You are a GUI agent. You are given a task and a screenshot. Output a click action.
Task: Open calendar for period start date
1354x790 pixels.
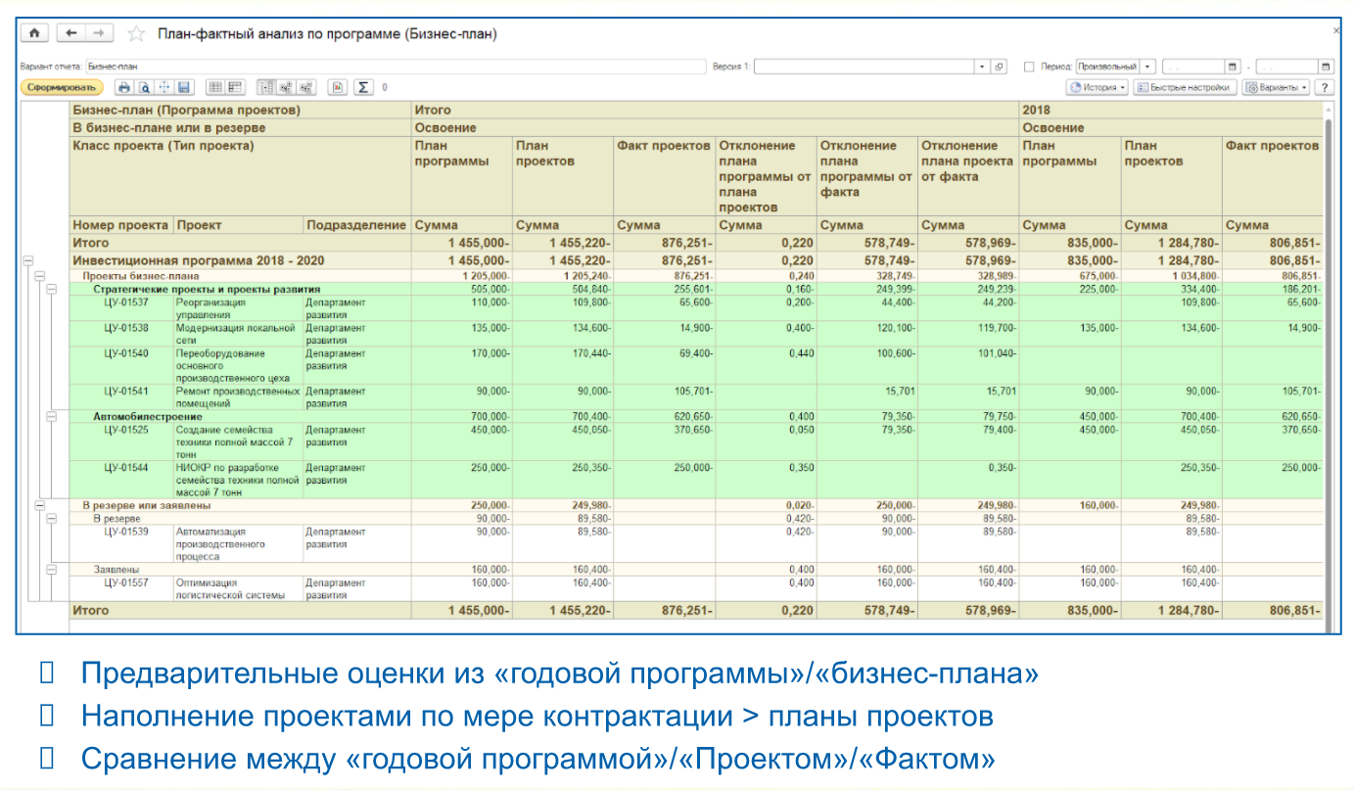tap(1234, 67)
